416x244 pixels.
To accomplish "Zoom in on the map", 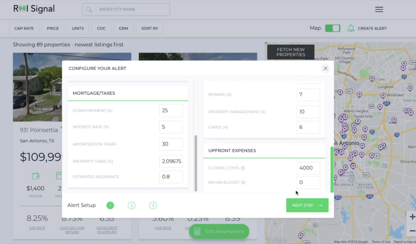I will (412, 217).
